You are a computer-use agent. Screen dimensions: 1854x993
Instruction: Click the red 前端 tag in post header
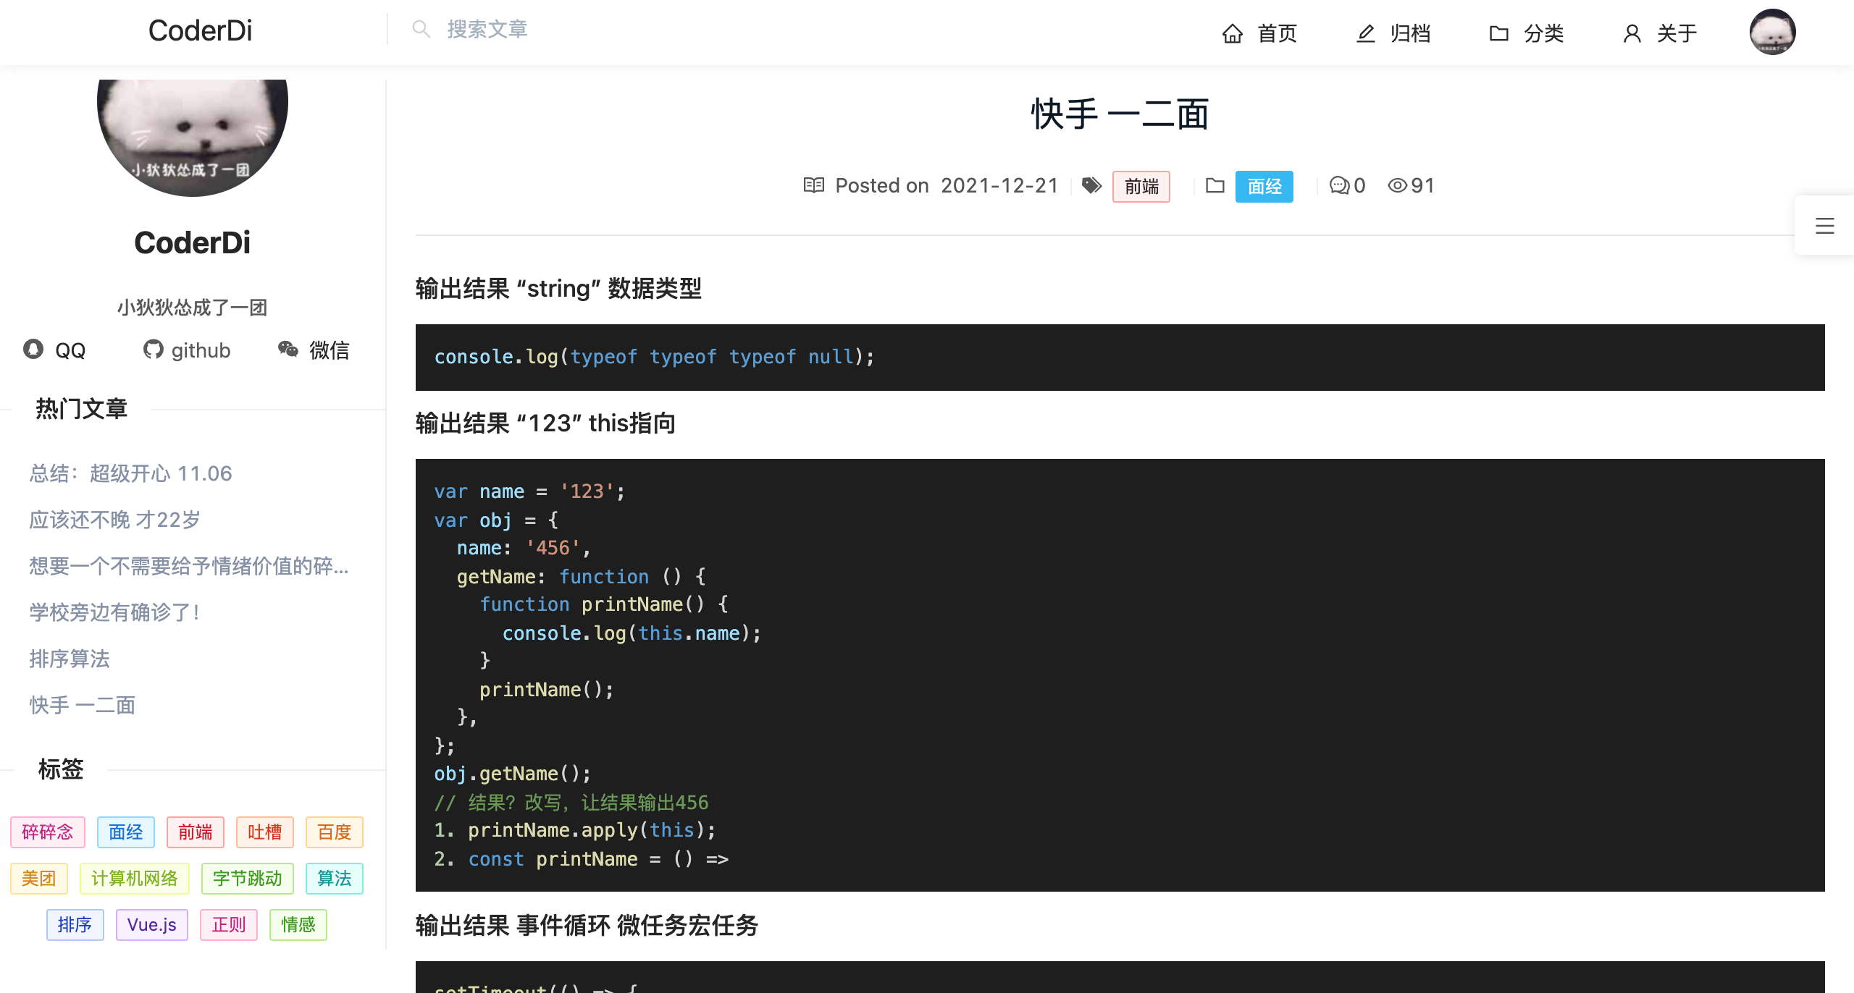click(1141, 187)
